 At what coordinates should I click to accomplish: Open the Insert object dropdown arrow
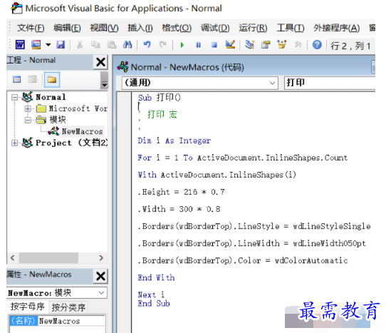(x=48, y=45)
